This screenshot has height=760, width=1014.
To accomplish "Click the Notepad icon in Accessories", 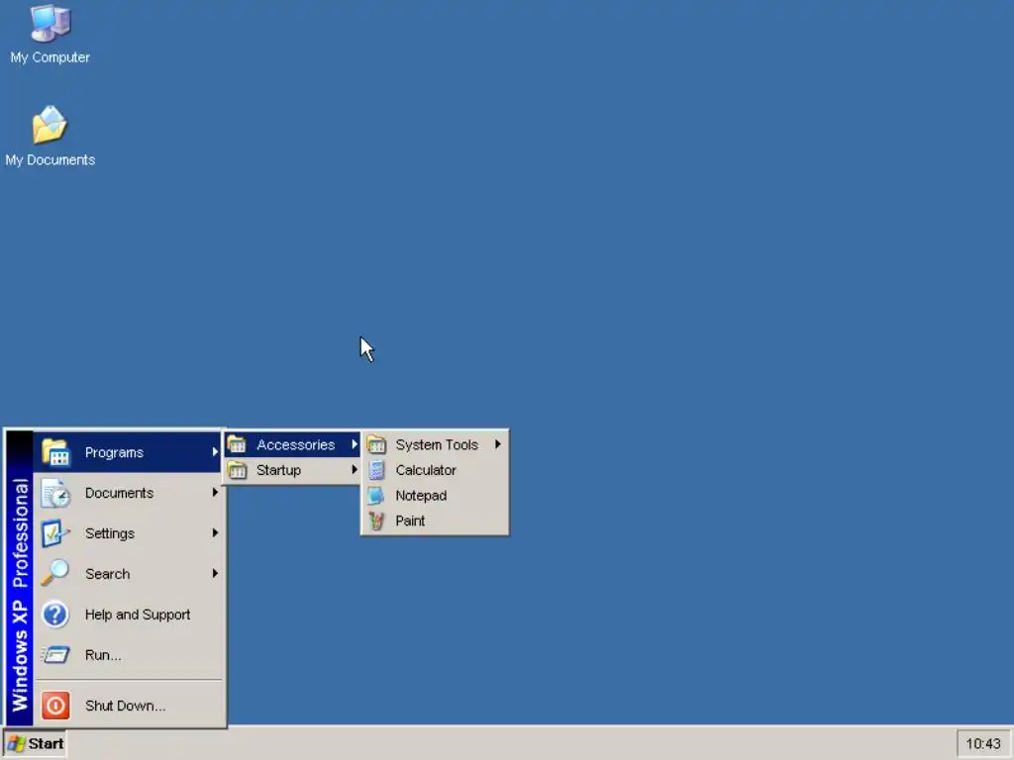I will tap(375, 496).
